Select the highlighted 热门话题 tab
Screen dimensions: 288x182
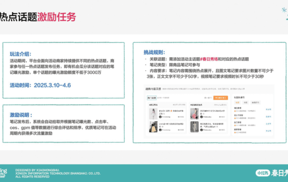(152, 98)
